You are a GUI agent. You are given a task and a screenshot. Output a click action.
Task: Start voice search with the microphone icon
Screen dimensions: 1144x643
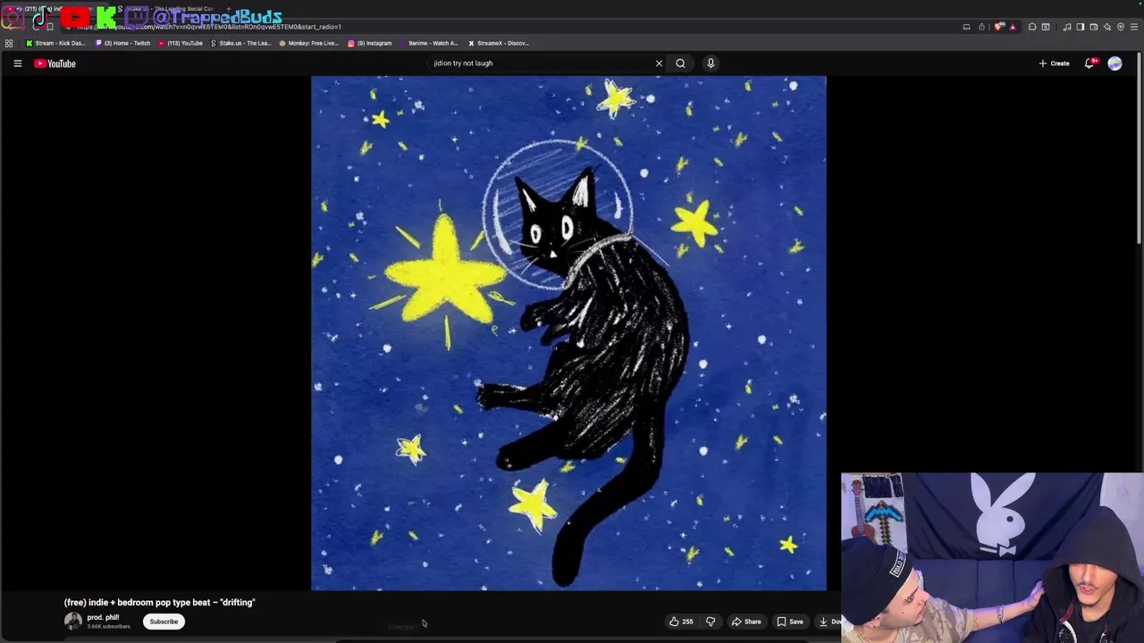pos(711,63)
